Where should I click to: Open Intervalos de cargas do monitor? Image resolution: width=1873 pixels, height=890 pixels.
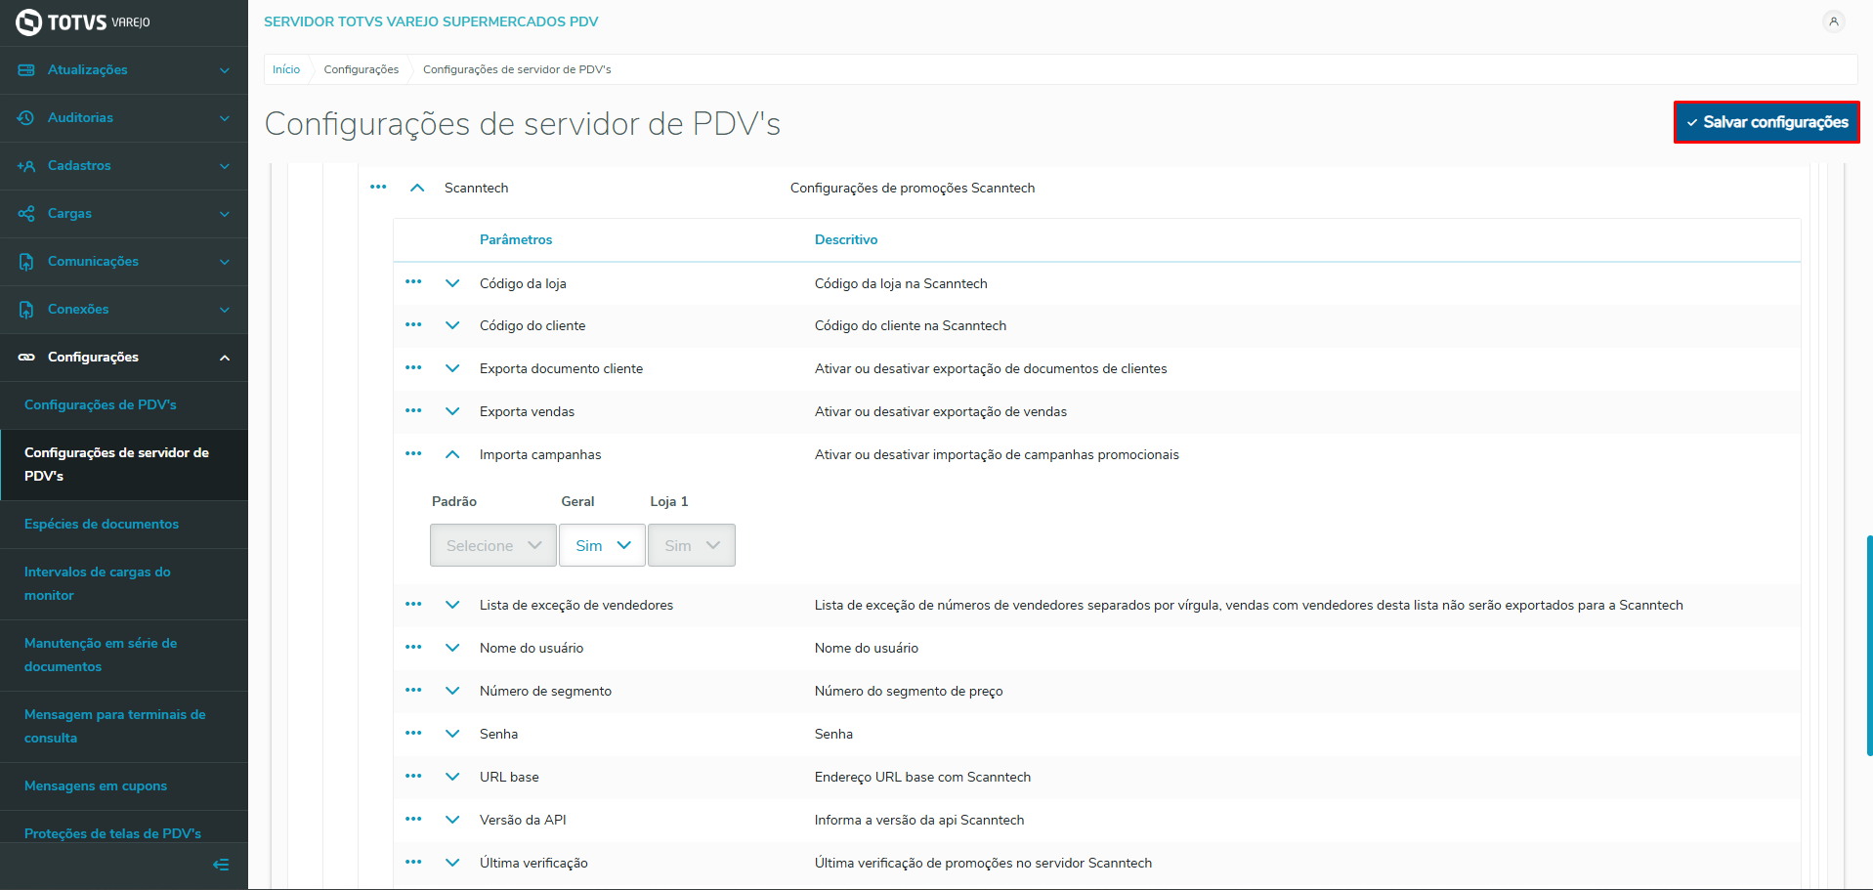click(x=124, y=584)
